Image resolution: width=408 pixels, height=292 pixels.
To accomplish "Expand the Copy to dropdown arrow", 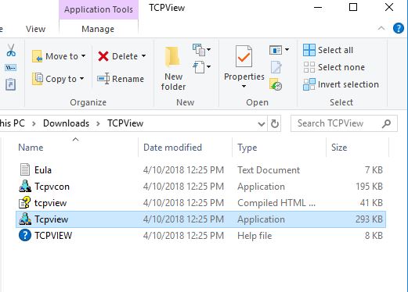I will pyautogui.click(x=81, y=78).
